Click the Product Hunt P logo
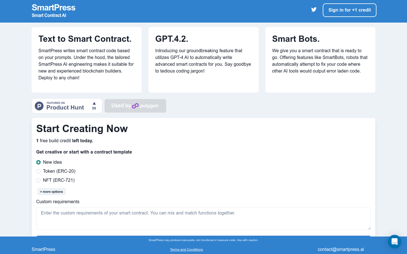Viewport: 407px width, 254px height. pyautogui.click(x=39, y=106)
